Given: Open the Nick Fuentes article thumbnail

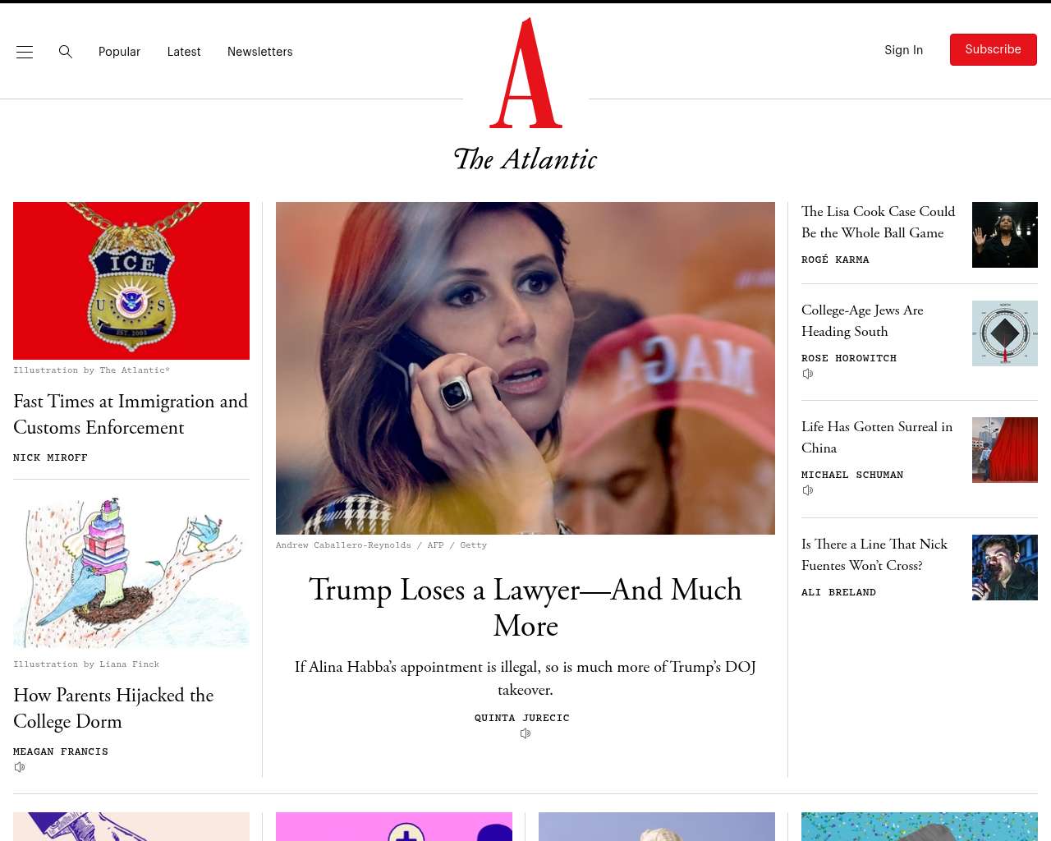Looking at the screenshot, I should pos(1005,568).
